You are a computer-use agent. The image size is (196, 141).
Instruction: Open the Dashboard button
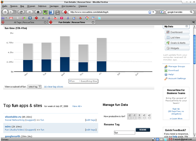coord(177,32)
